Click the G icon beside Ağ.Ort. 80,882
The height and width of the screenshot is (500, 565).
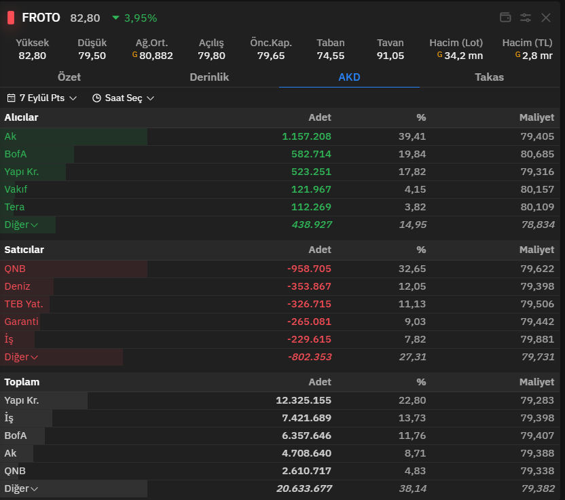click(x=134, y=55)
